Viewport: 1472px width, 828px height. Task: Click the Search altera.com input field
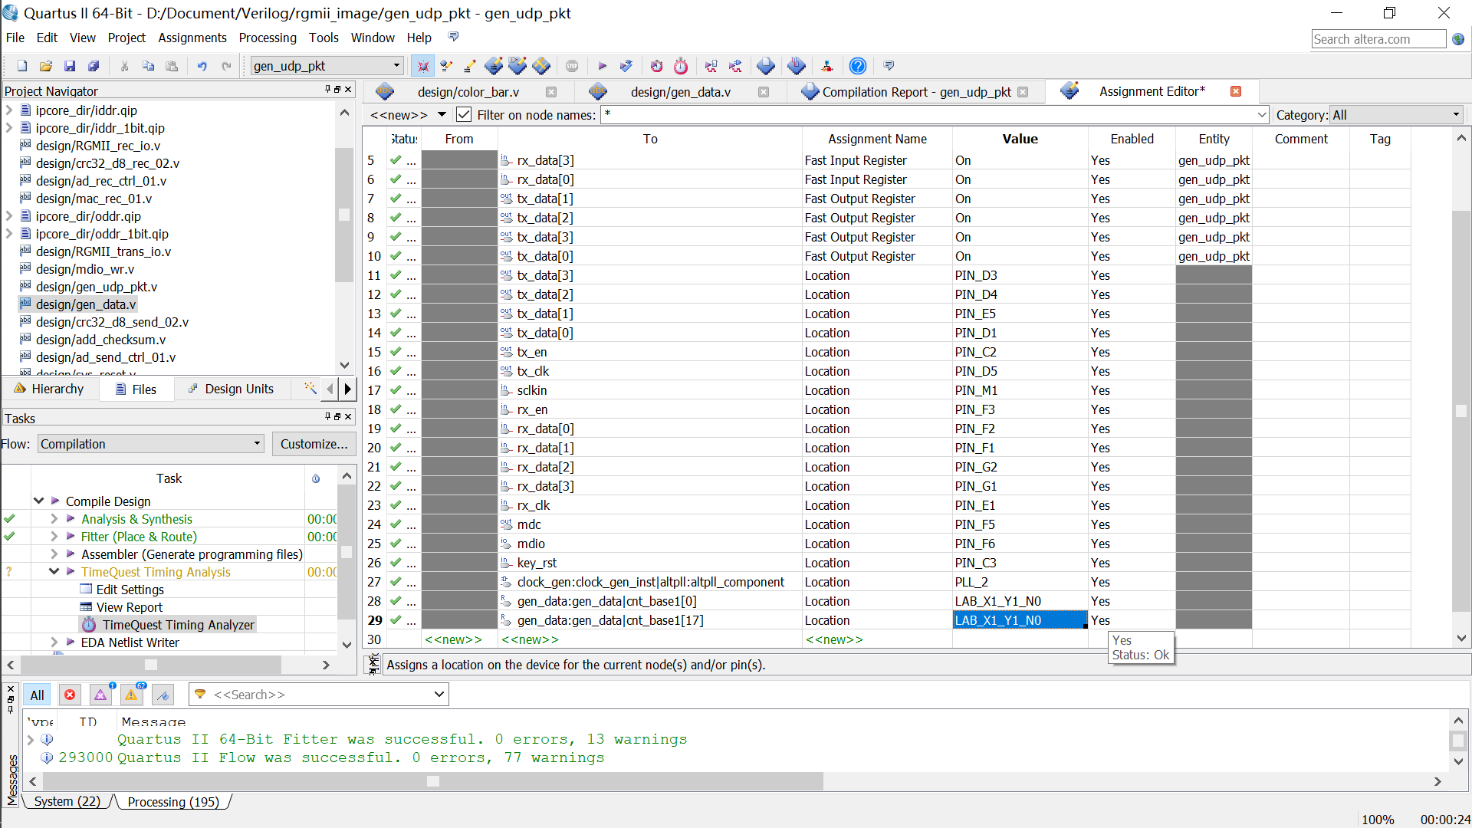(x=1378, y=39)
